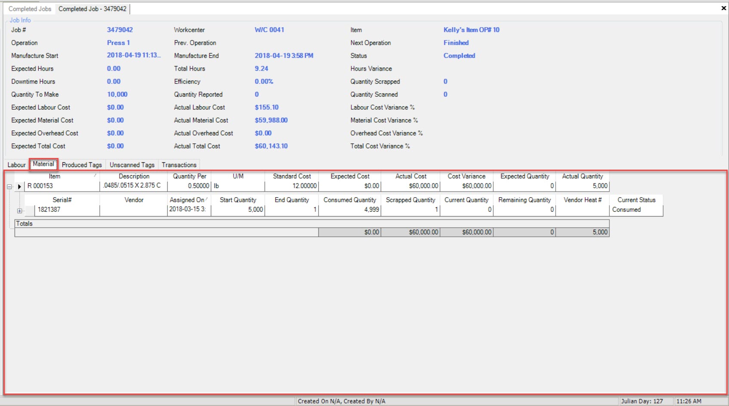Sort by Vendor Heat # column header

[x=582, y=200]
